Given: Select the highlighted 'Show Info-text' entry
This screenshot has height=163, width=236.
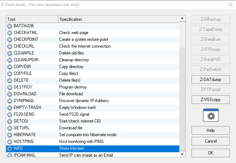Looking at the screenshot, I should 71,148.
